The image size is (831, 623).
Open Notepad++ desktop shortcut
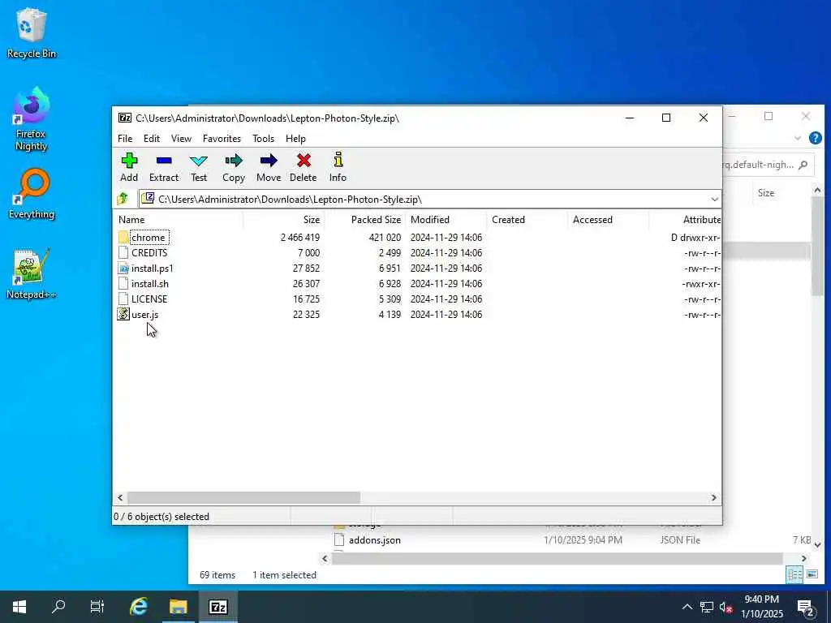pyautogui.click(x=32, y=274)
